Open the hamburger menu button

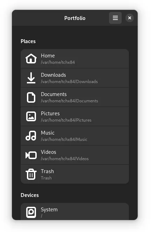point(115,18)
